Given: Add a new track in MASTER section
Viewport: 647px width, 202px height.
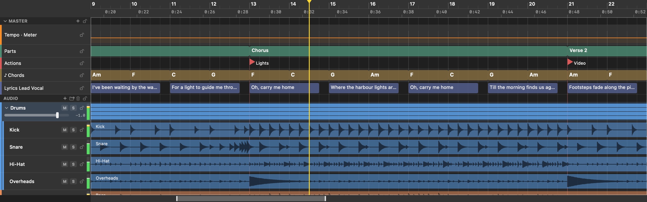Looking at the screenshot, I should click(78, 21).
